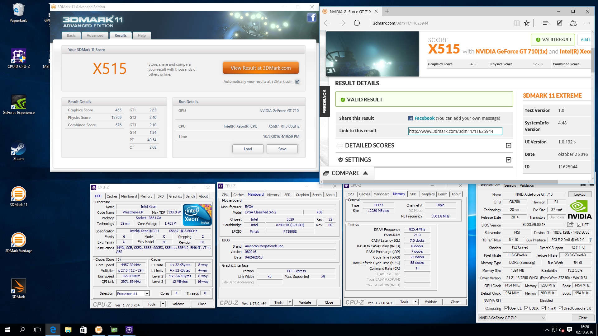Click the Lookup button in GPU-Z
Screen dimensions: 598x336
pyautogui.click(x=580, y=194)
